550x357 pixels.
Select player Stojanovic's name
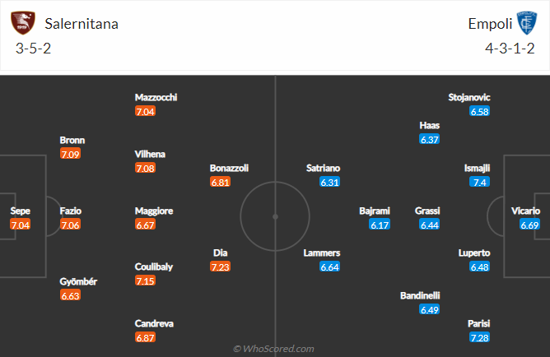(x=469, y=97)
